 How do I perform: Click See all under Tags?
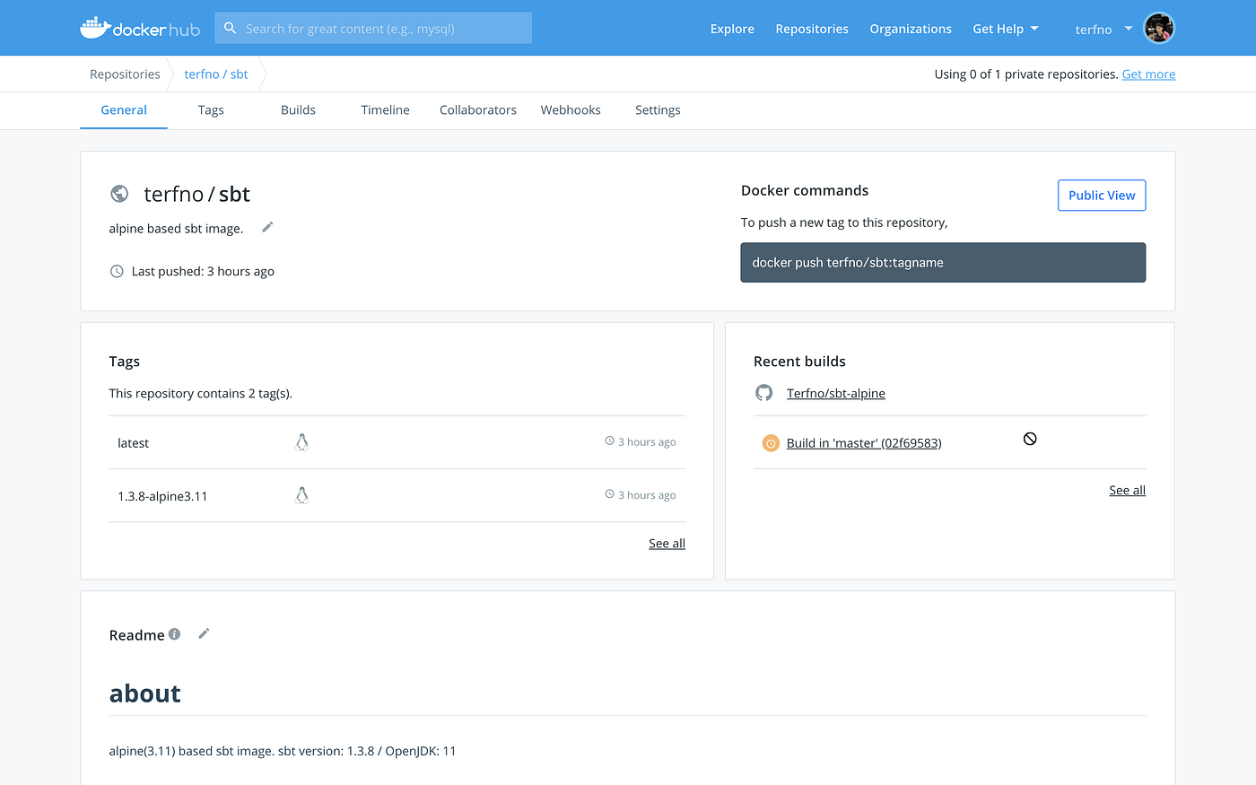667,544
